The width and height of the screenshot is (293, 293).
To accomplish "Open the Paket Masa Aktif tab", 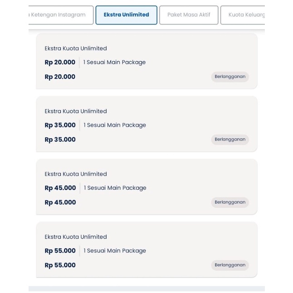I will (x=189, y=15).
